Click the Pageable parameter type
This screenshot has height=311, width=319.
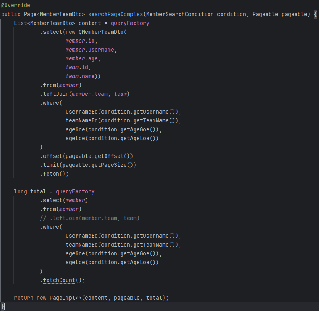point(265,14)
